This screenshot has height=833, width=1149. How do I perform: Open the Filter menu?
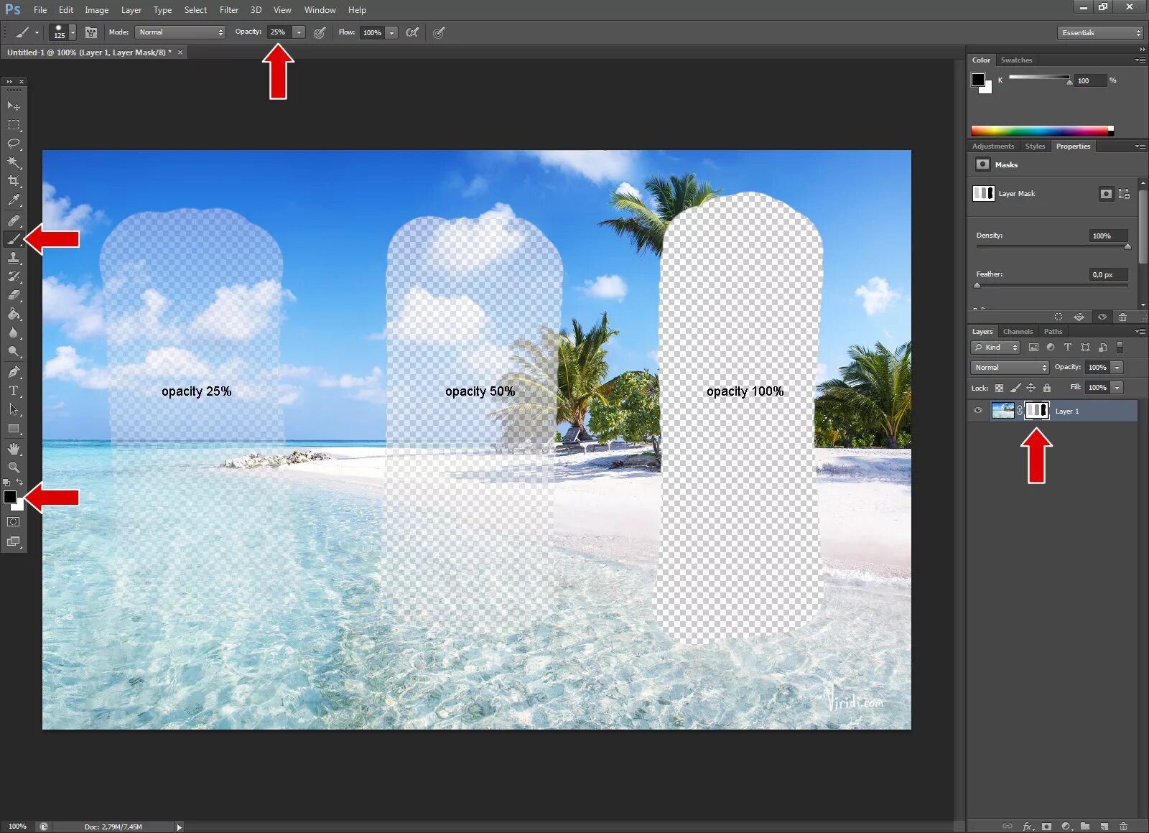tap(229, 10)
